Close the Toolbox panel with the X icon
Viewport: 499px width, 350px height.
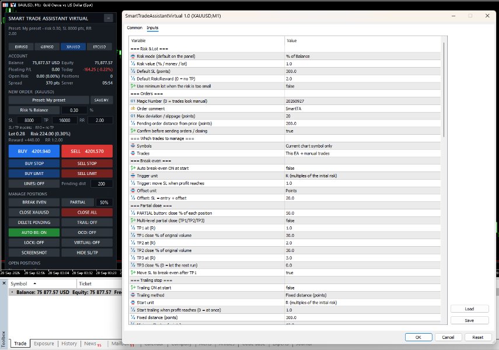(4, 283)
